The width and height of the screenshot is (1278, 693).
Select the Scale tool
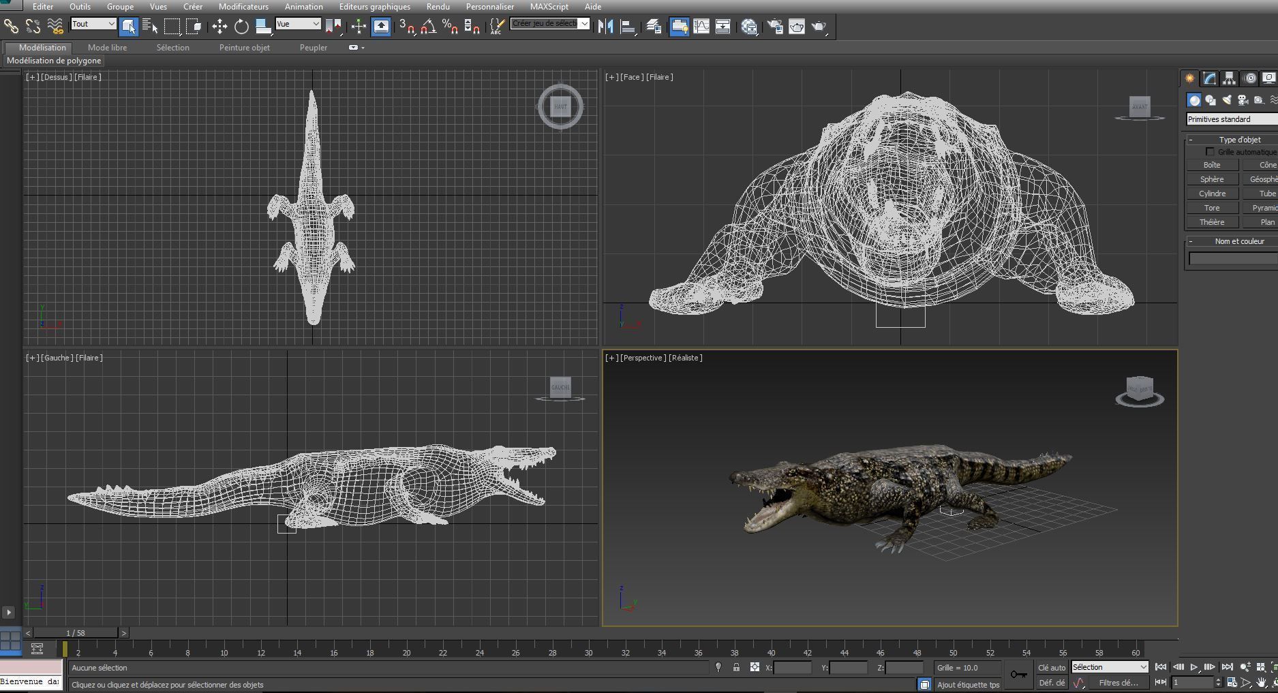[x=263, y=27]
